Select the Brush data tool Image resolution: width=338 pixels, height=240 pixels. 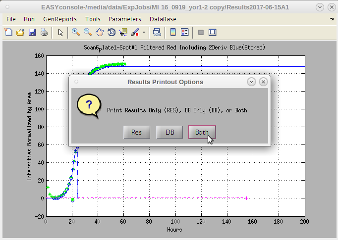[135, 32]
